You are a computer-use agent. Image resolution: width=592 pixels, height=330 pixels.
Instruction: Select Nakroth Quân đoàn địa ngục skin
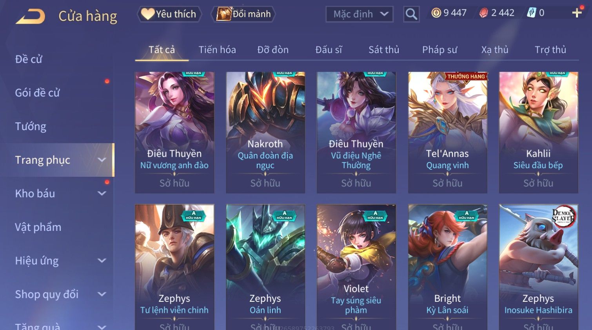point(265,132)
